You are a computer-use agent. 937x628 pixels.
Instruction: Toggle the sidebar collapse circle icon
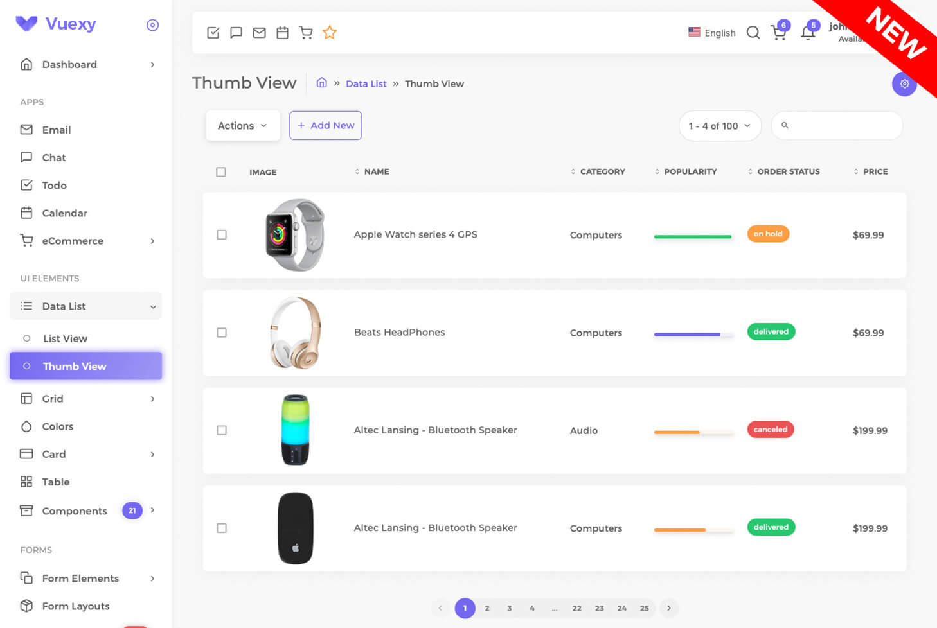coord(152,25)
